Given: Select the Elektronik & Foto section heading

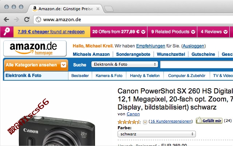Looking at the screenshot, I should pyautogui.click(x=23, y=76).
